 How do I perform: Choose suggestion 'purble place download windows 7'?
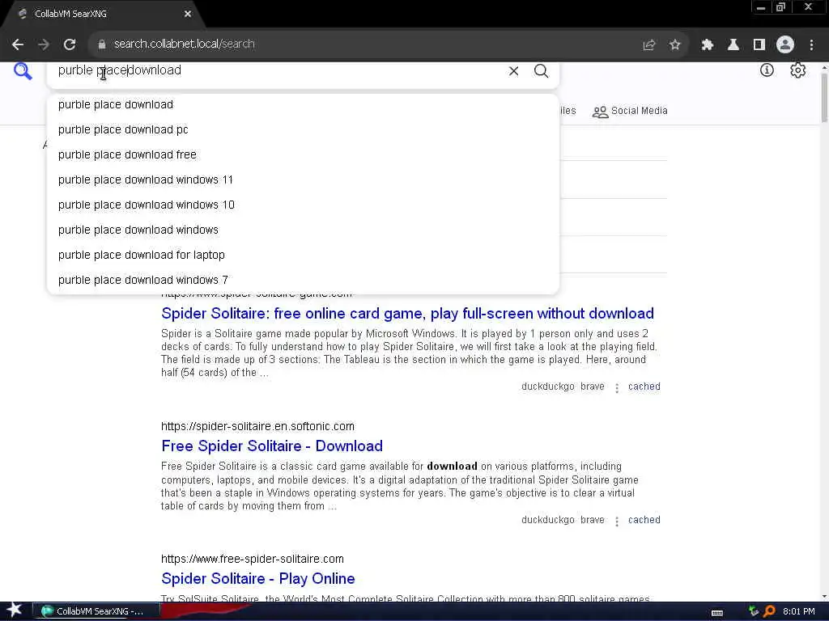(x=303, y=280)
